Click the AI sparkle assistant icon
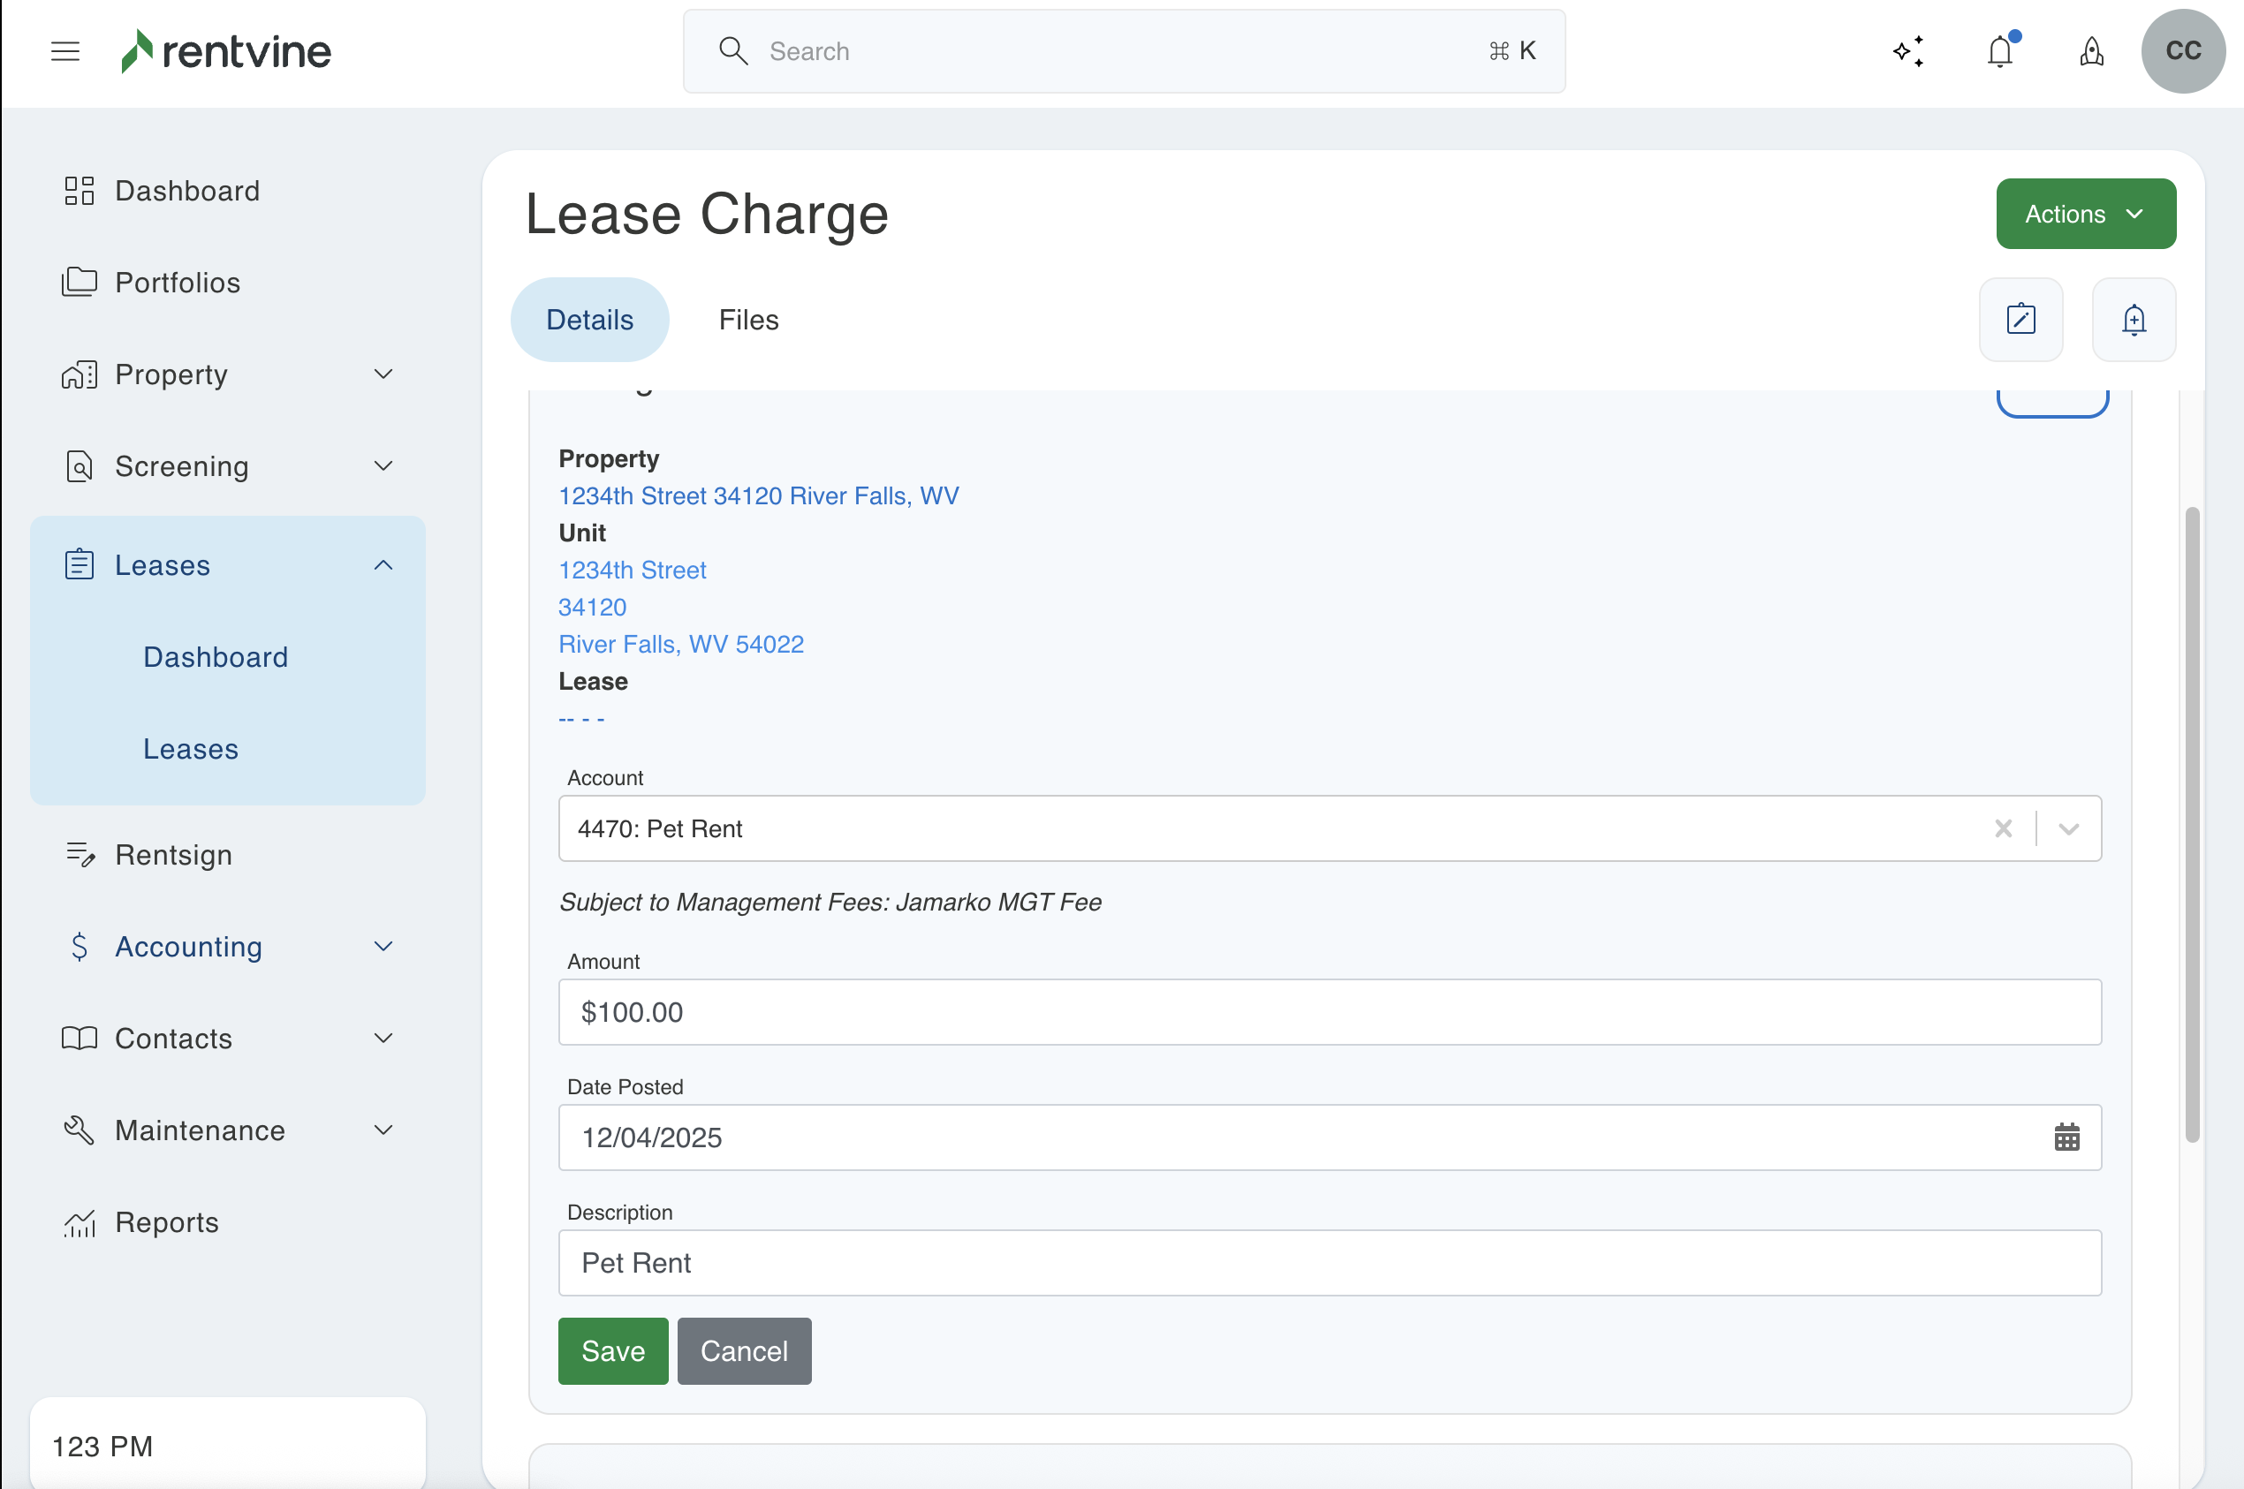Viewport: 2244px width, 1489px height. (1907, 51)
